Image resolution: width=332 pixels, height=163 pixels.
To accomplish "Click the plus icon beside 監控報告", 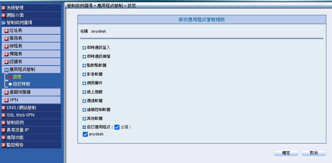I will tap(4, 145).
